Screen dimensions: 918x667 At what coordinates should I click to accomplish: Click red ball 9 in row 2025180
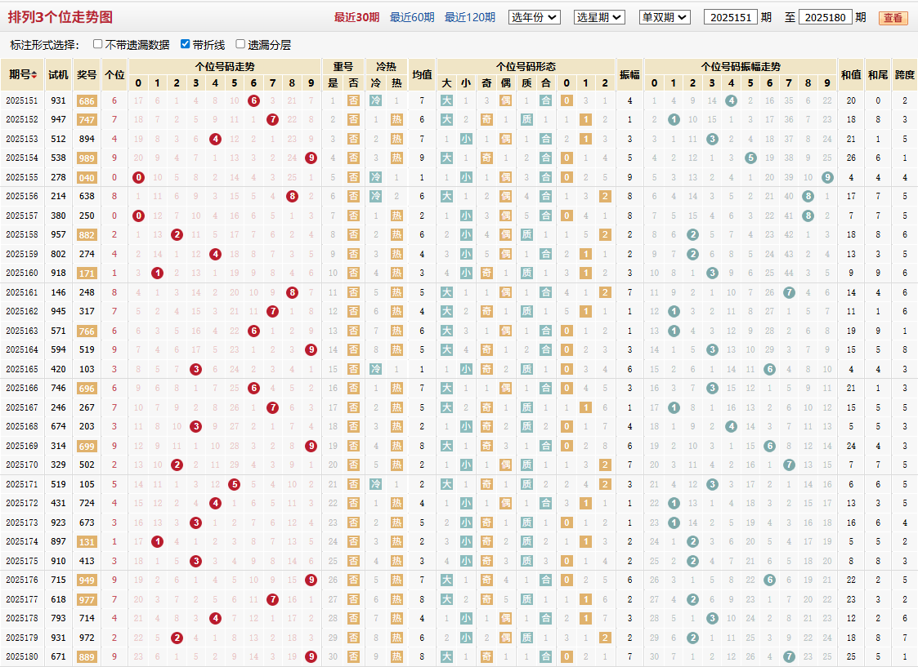pos(311,656)
